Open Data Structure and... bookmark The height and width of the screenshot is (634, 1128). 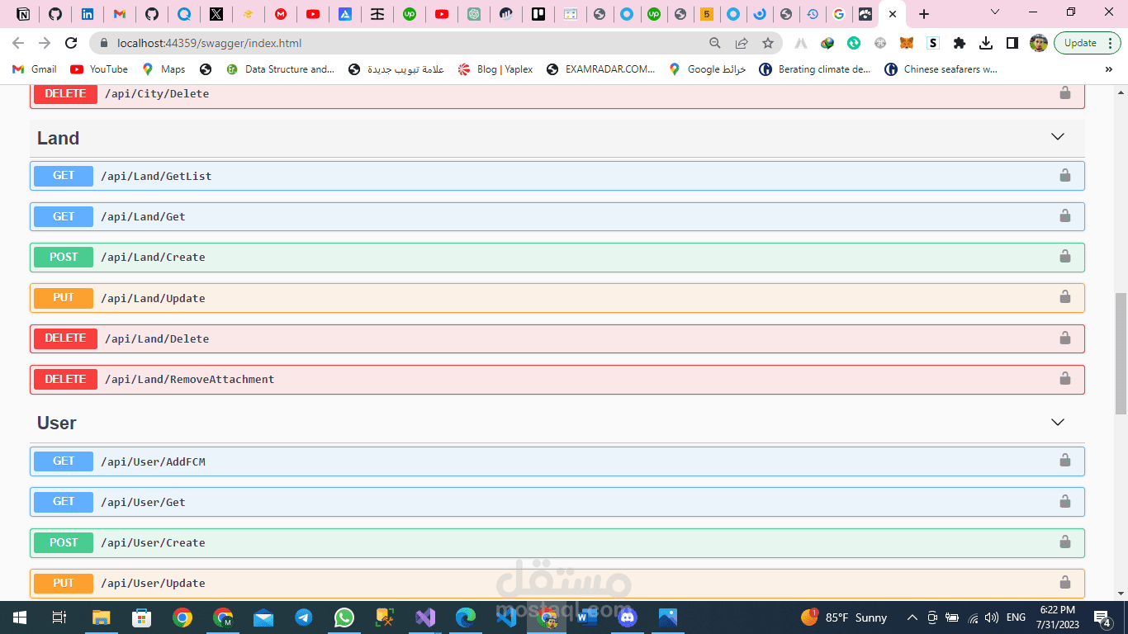point(280,69)
